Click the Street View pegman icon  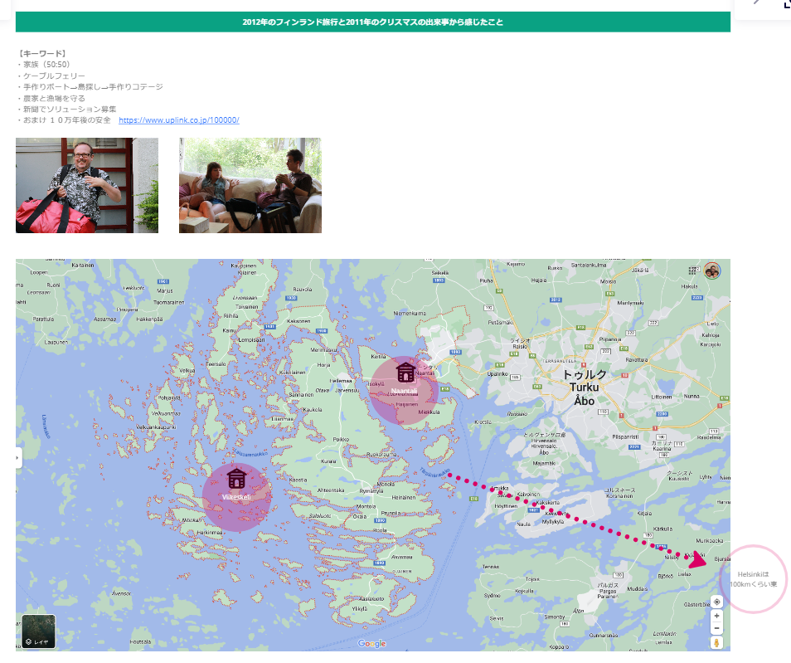[x=716, y=642]
